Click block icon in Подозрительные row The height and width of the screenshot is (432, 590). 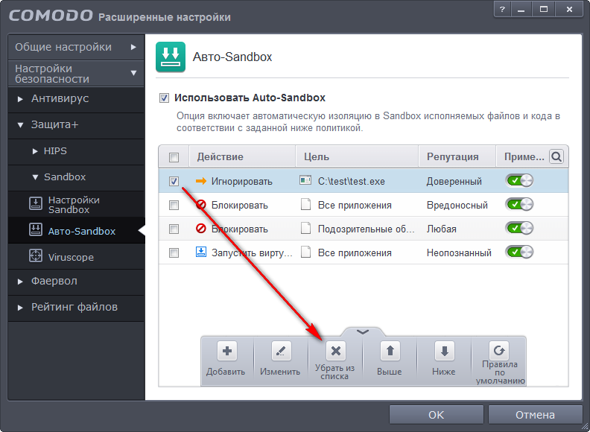coord(201,229)
